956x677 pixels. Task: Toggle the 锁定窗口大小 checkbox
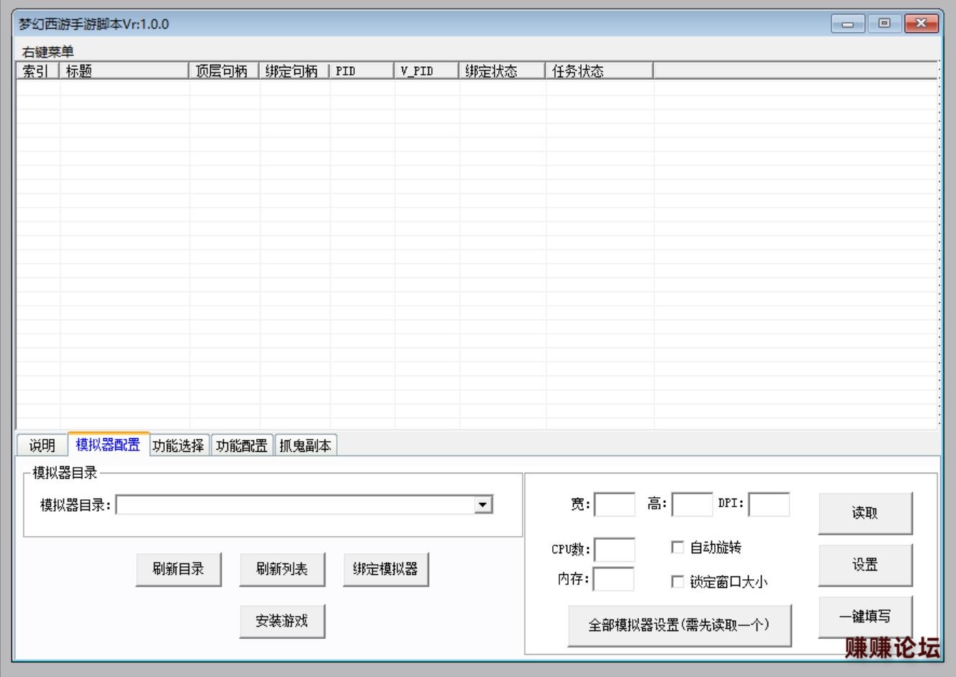(677, 581)
